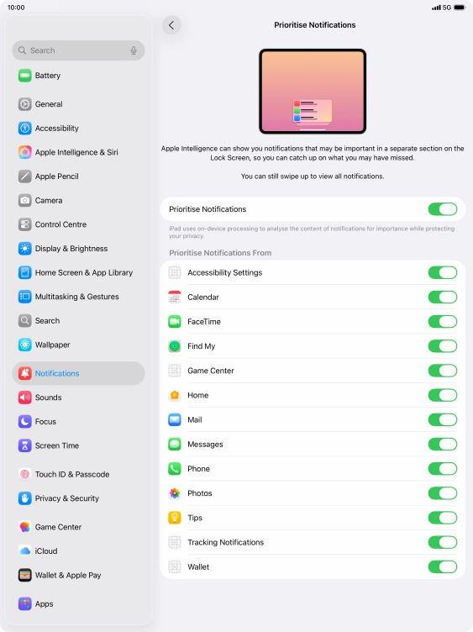Tap the microphone icon in search field
This screenshot has width=473, height=632.
click(x=134, y=50)
